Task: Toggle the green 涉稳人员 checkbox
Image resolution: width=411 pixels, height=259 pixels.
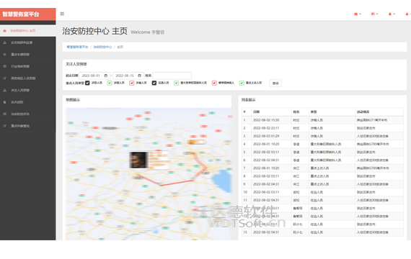Action: pyautogui.click(x=110, y=83)
